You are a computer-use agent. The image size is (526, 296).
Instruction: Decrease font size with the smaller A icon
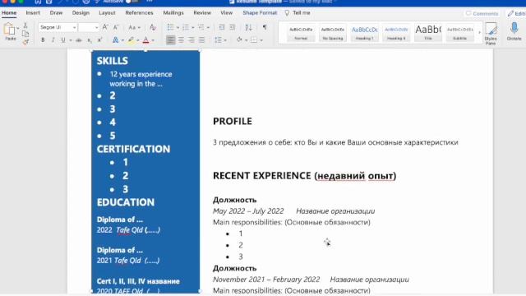click(x=116, y=27)
